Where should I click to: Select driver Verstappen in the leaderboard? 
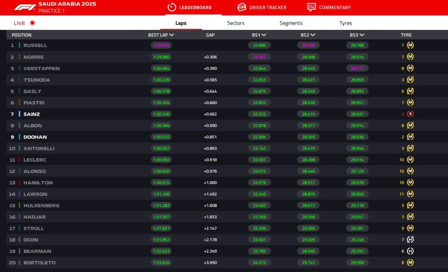[x=41, y=69]
